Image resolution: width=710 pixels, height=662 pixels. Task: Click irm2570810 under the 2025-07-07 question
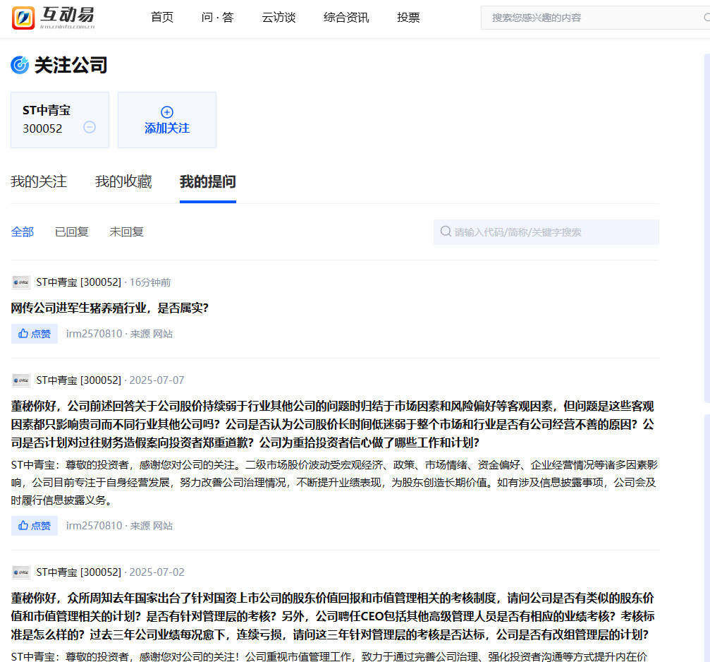point(94,526)
